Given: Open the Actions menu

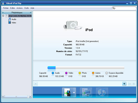Looking at the screenshot, I should [x=20, y=8].
